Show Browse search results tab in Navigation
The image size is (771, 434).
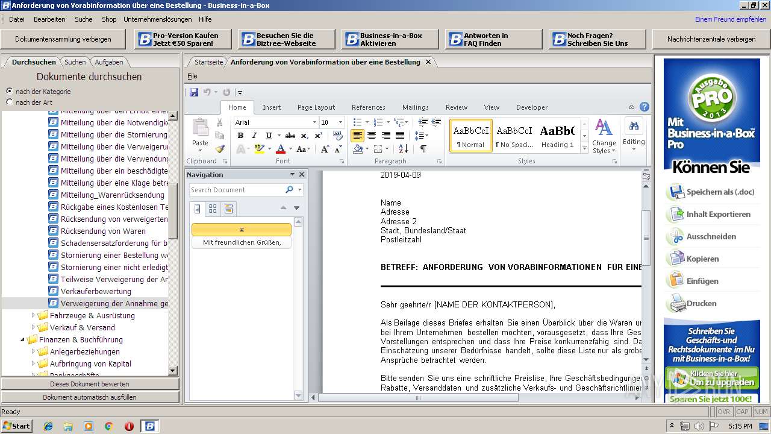coord(228,209)
